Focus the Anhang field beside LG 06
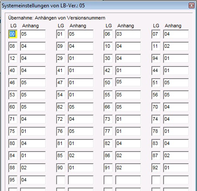 point(128,34)
